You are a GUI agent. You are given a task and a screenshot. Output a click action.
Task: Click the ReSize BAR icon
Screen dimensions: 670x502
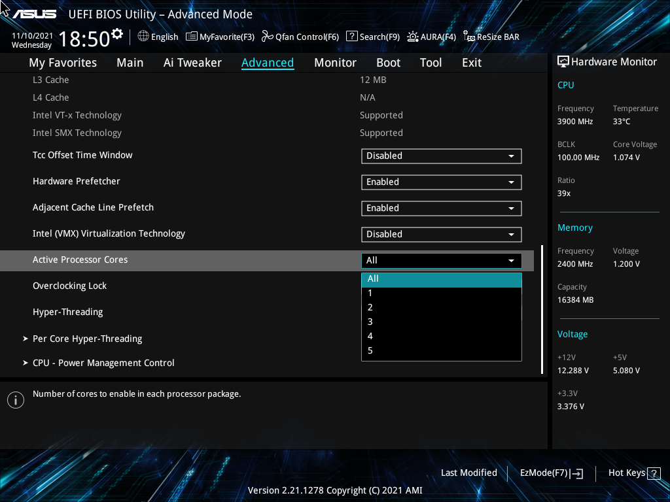tap(468, 37)
